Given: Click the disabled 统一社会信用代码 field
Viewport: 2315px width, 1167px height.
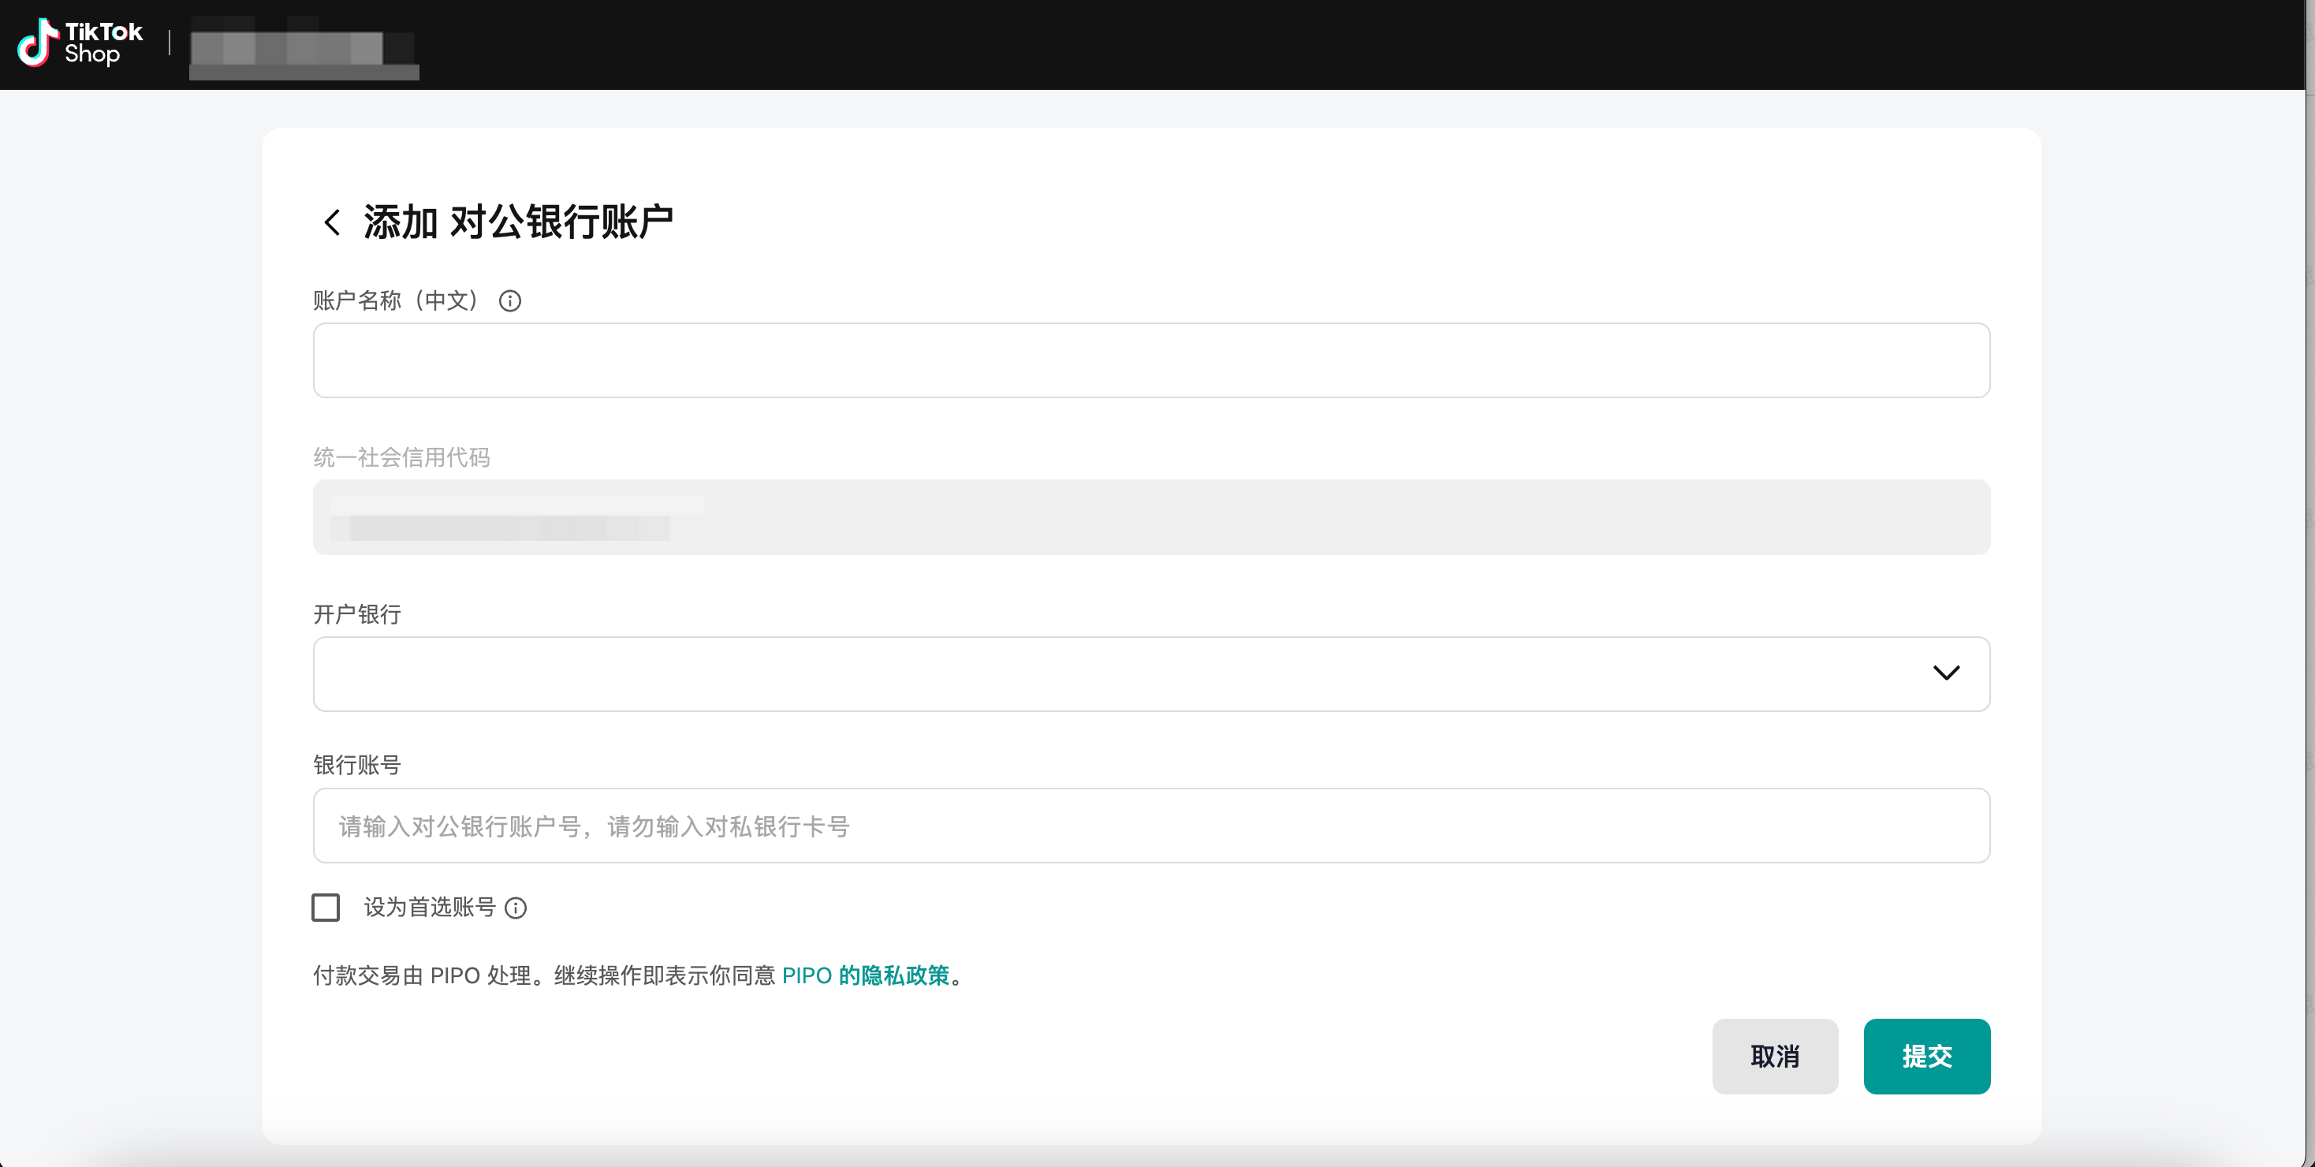Looking at the screenshot, I should [1150, 517].
